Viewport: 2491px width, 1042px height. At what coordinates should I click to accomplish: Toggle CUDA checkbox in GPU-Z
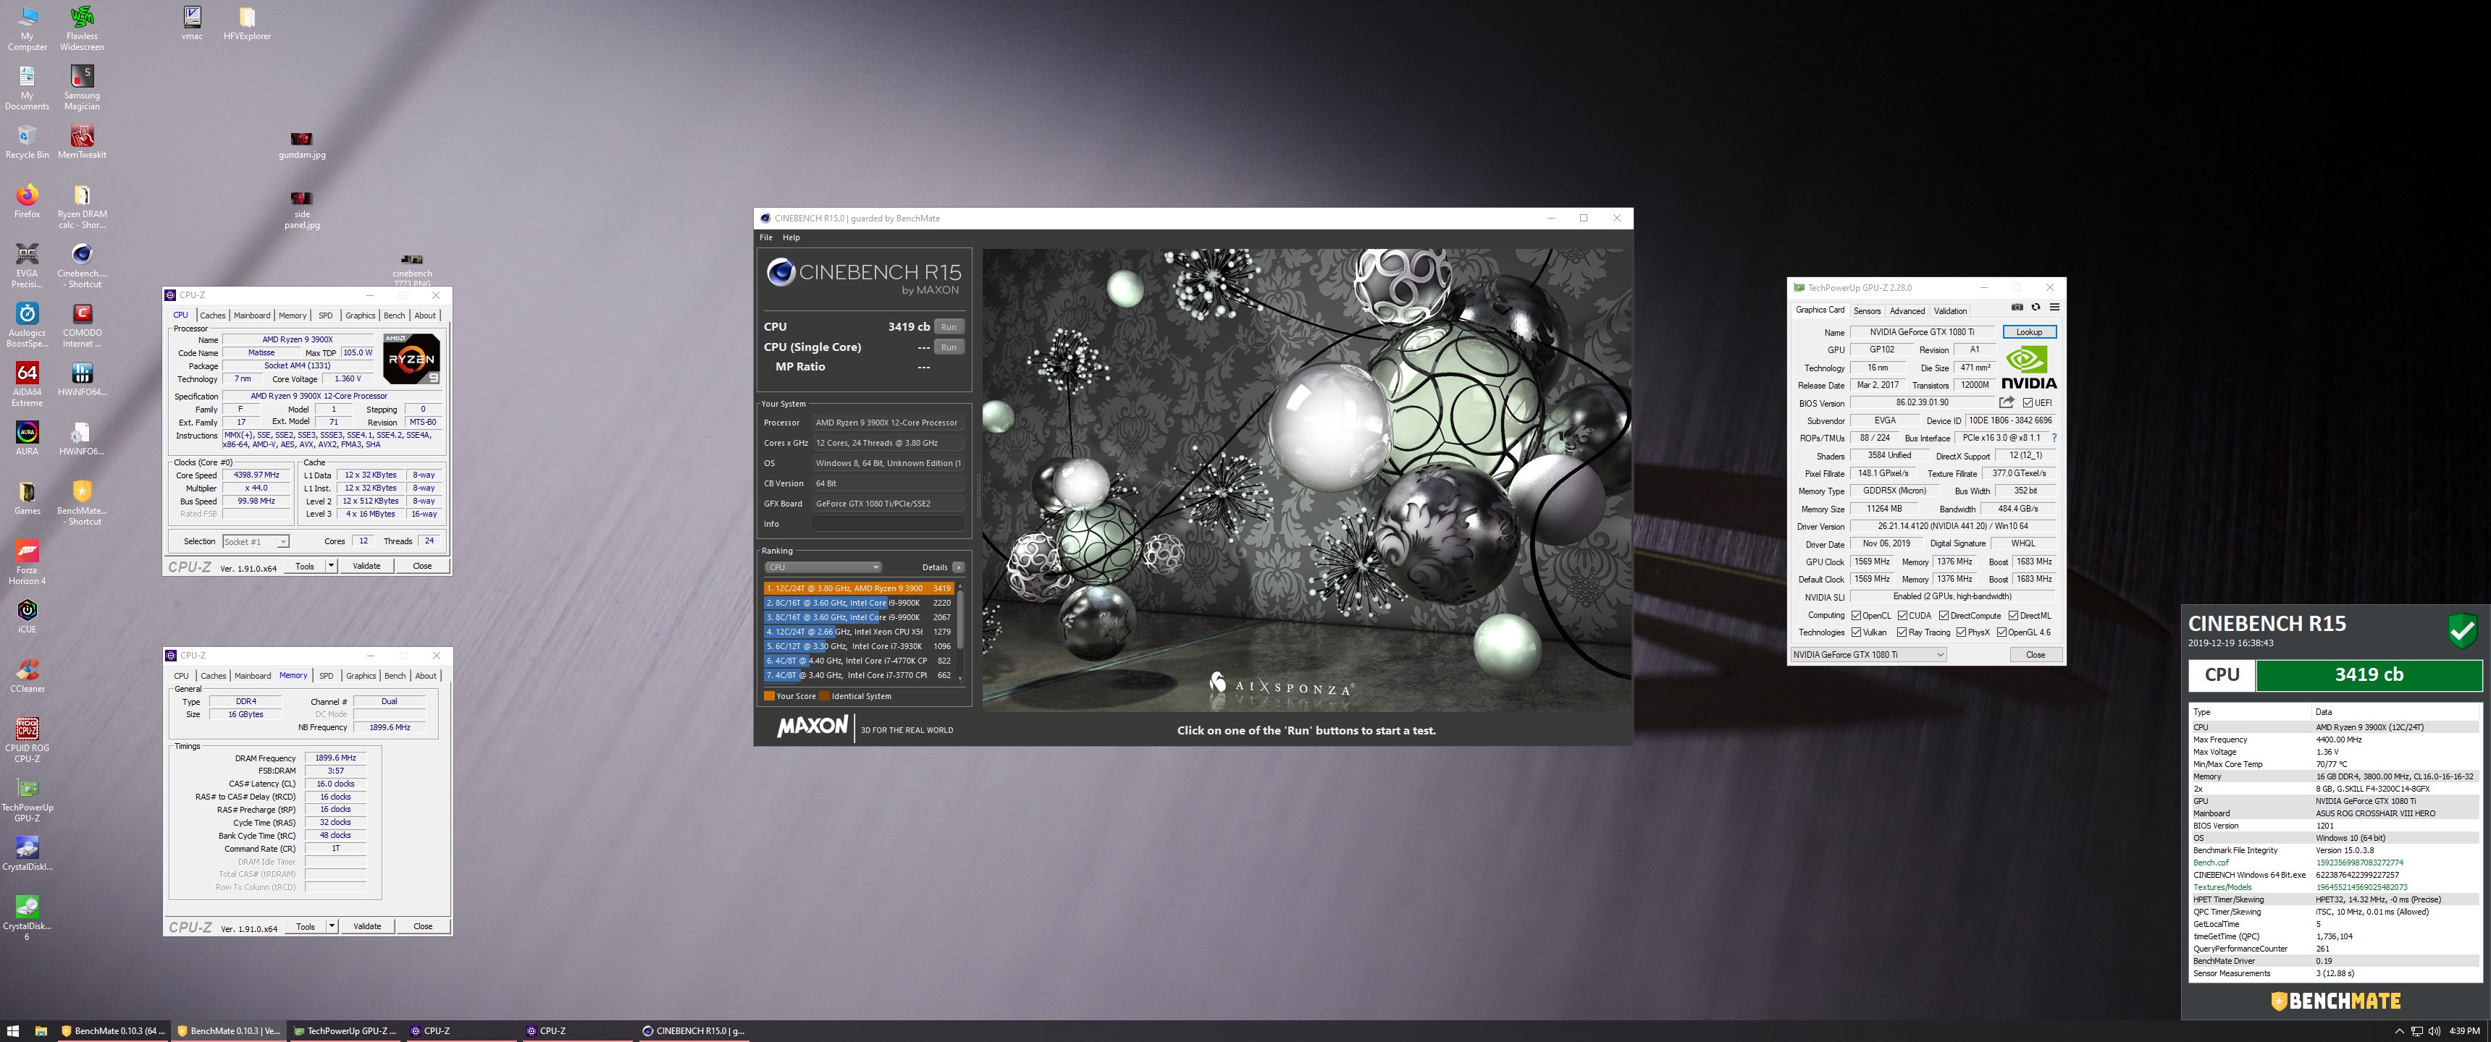1902,616
